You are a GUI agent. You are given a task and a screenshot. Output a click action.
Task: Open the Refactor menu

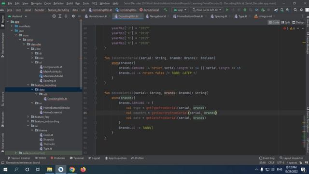tap(58, 3)
